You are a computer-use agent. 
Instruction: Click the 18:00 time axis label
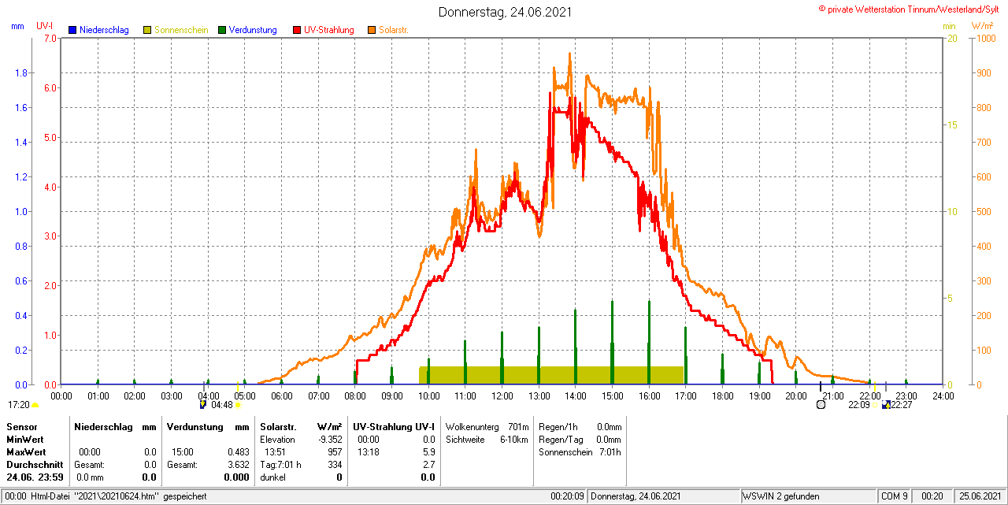723,395
